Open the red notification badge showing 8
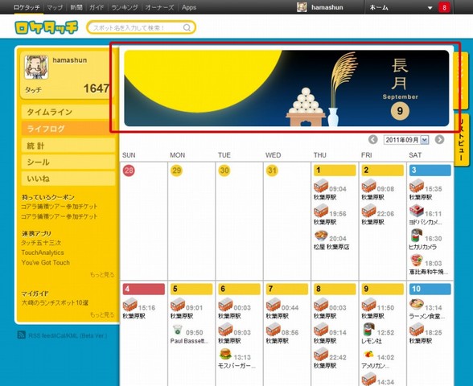Image resolution: width=473 pixels, height=386 pixels. (x=444, y=7)
